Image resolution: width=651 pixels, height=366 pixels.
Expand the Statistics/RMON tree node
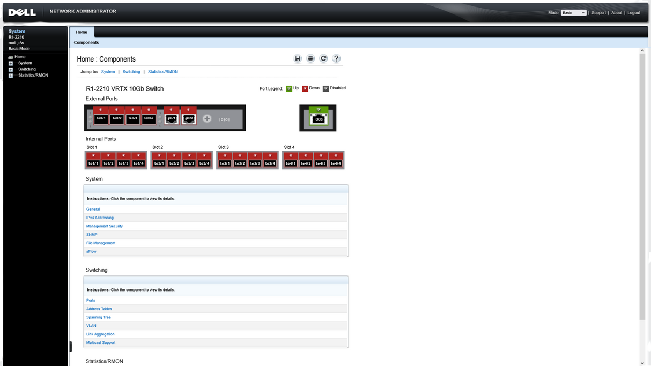tap(10, 76)
